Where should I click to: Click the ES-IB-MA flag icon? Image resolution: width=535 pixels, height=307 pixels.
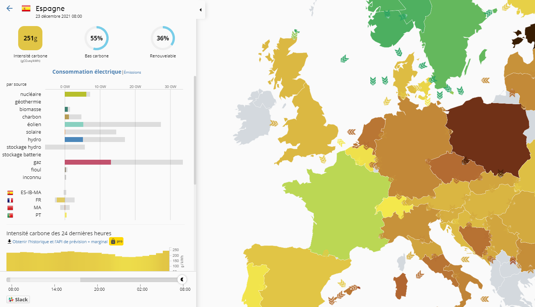[10, 193]
